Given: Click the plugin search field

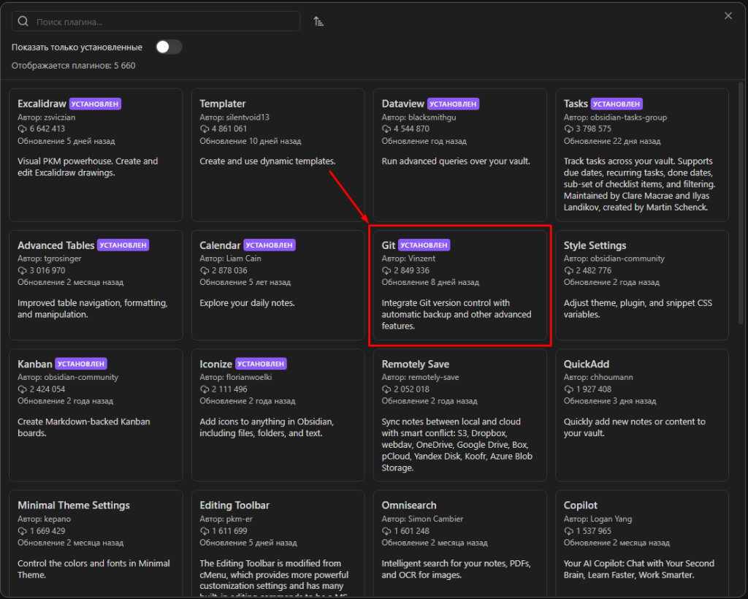Looking at the screenshot, I should click(156, 21).
